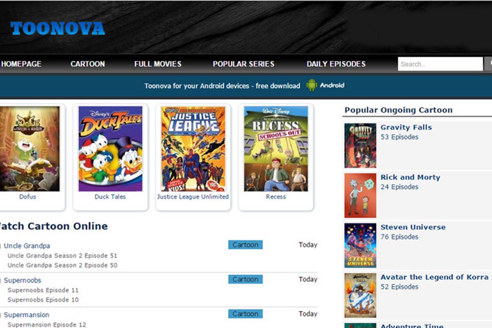
Task: Click the Steven Universe title link
Action: point(413,227)
